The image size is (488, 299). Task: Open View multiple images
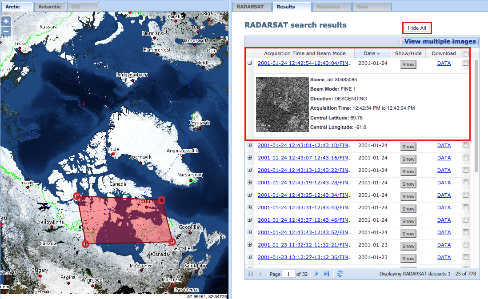[x=440, y=41]
